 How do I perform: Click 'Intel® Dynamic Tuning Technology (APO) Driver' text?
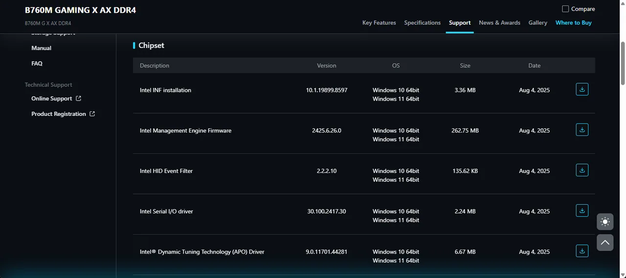click(202, 252)
